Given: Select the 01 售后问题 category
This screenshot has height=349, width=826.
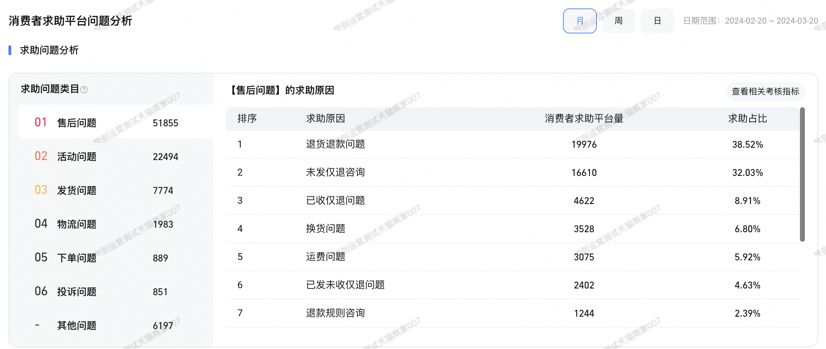Looking at the screenshot, I should tap(115, 122).
